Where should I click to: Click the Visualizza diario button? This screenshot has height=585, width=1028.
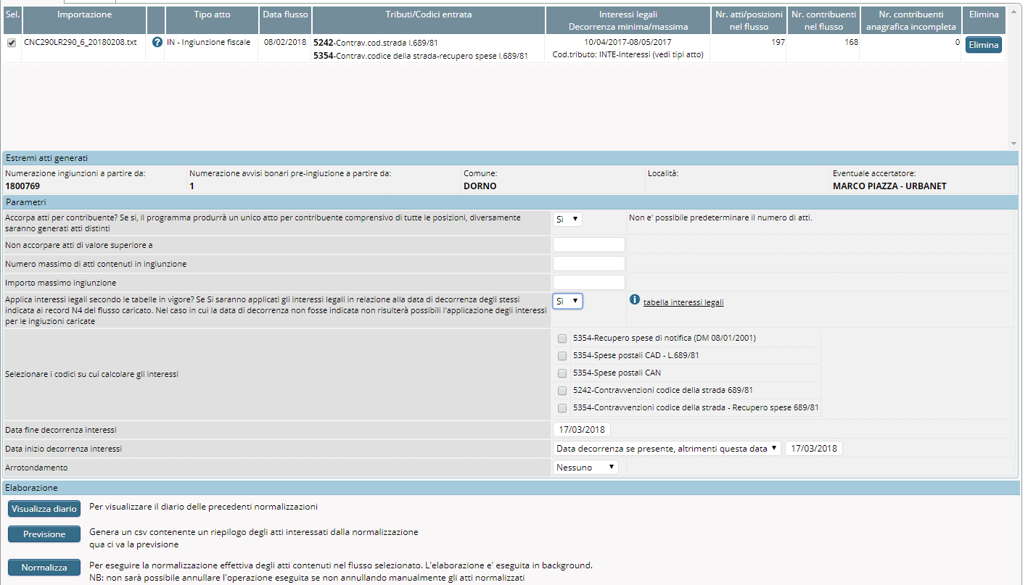coord(44,509)
